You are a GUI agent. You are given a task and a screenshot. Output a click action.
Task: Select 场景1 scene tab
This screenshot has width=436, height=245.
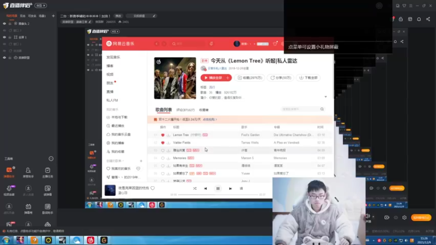(x=43, y=16)
